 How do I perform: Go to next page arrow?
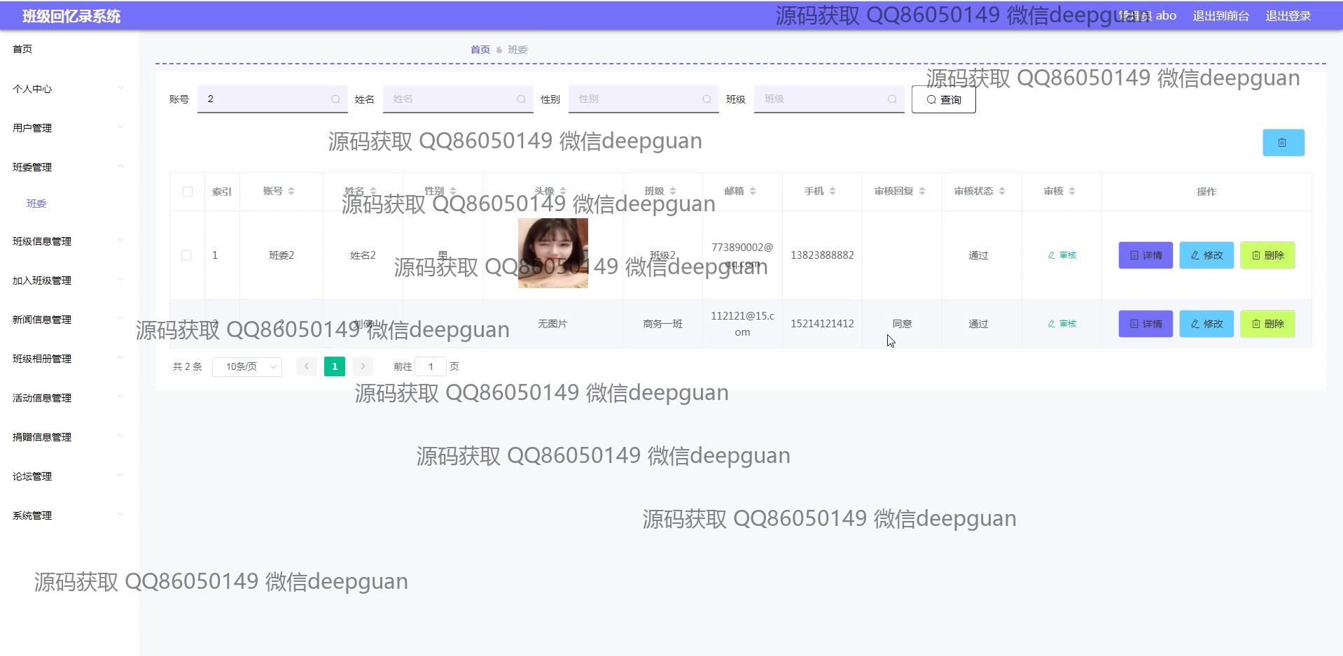coord(362,366)
